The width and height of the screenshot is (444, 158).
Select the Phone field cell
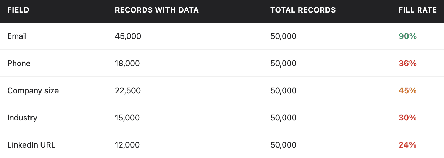(19, 63)
